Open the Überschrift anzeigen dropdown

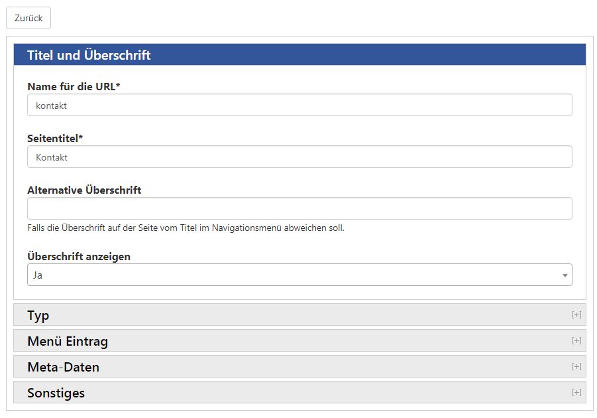299,275
